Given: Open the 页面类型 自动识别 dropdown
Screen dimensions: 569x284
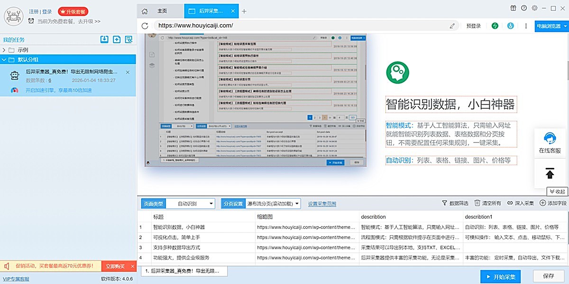Looking at the screenshot, I should pyautogui.click(x=191, y=204).
